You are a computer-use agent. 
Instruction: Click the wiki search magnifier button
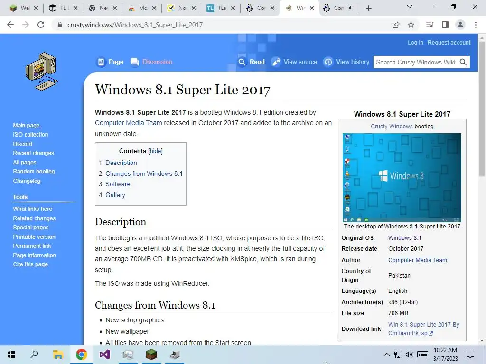[x=463, y=62]
